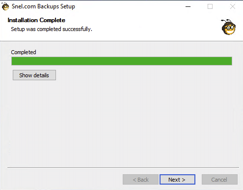Click the bee mascot logo in the header
Screen dimensions: 243x190
(x=229, y=27)
